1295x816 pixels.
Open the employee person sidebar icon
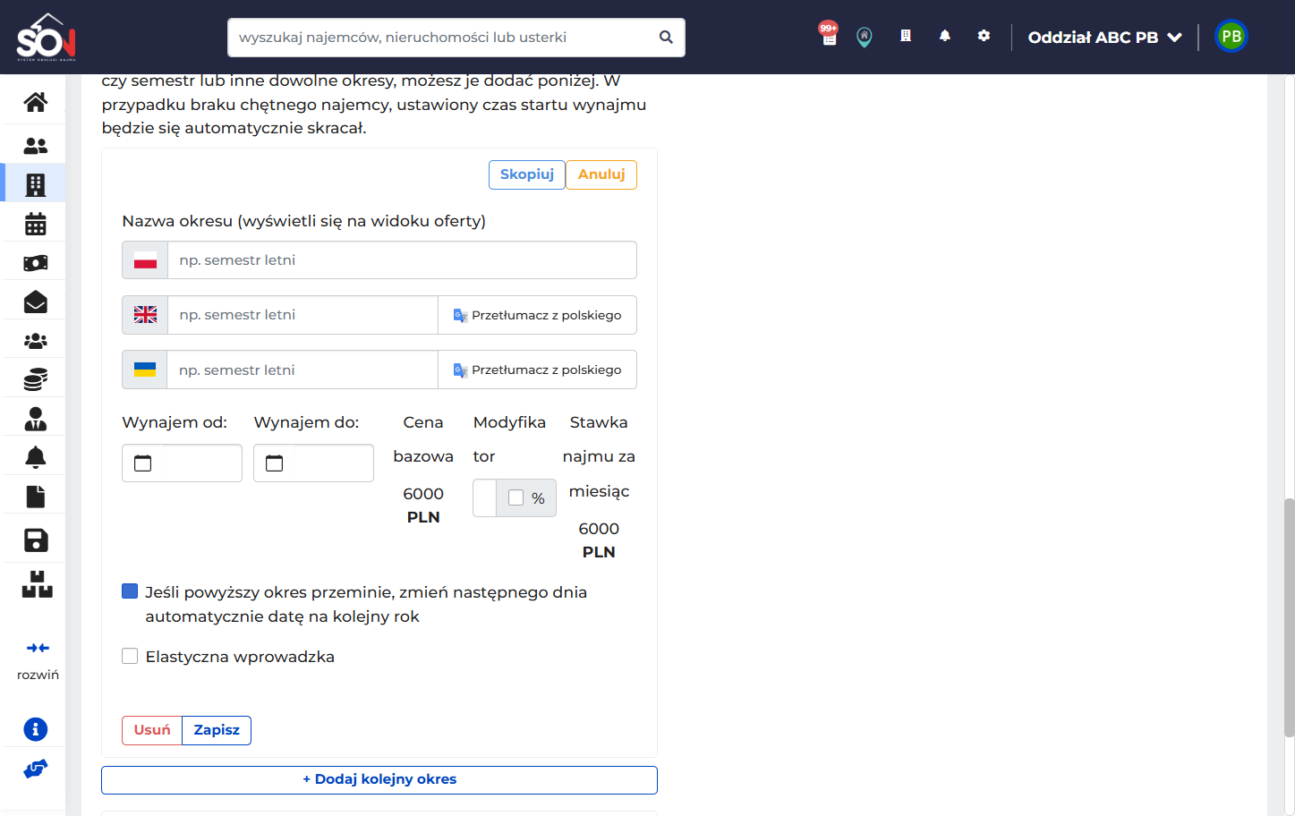point(36,419)
